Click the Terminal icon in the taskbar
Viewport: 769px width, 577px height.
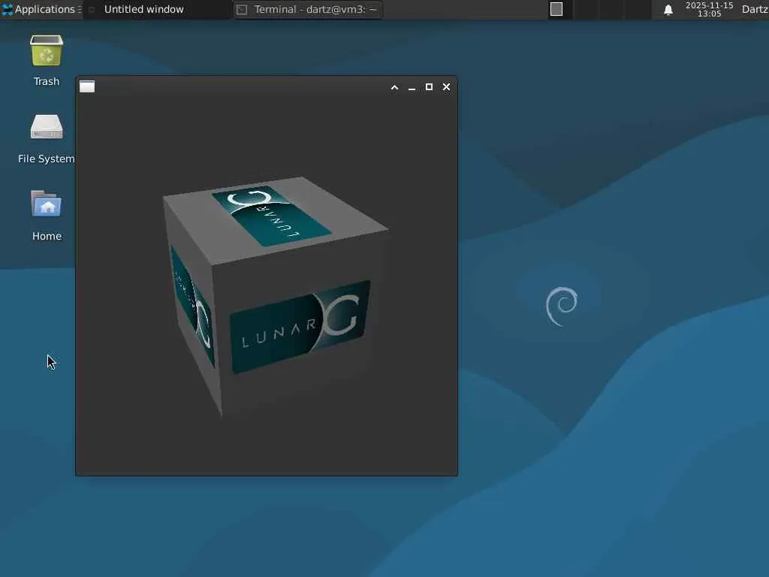click(242, 9)
